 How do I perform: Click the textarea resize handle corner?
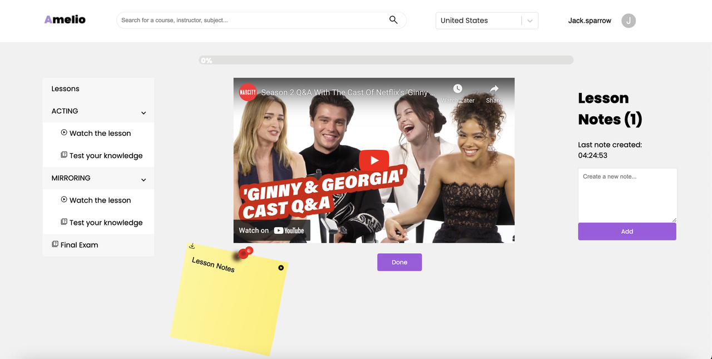674,220
